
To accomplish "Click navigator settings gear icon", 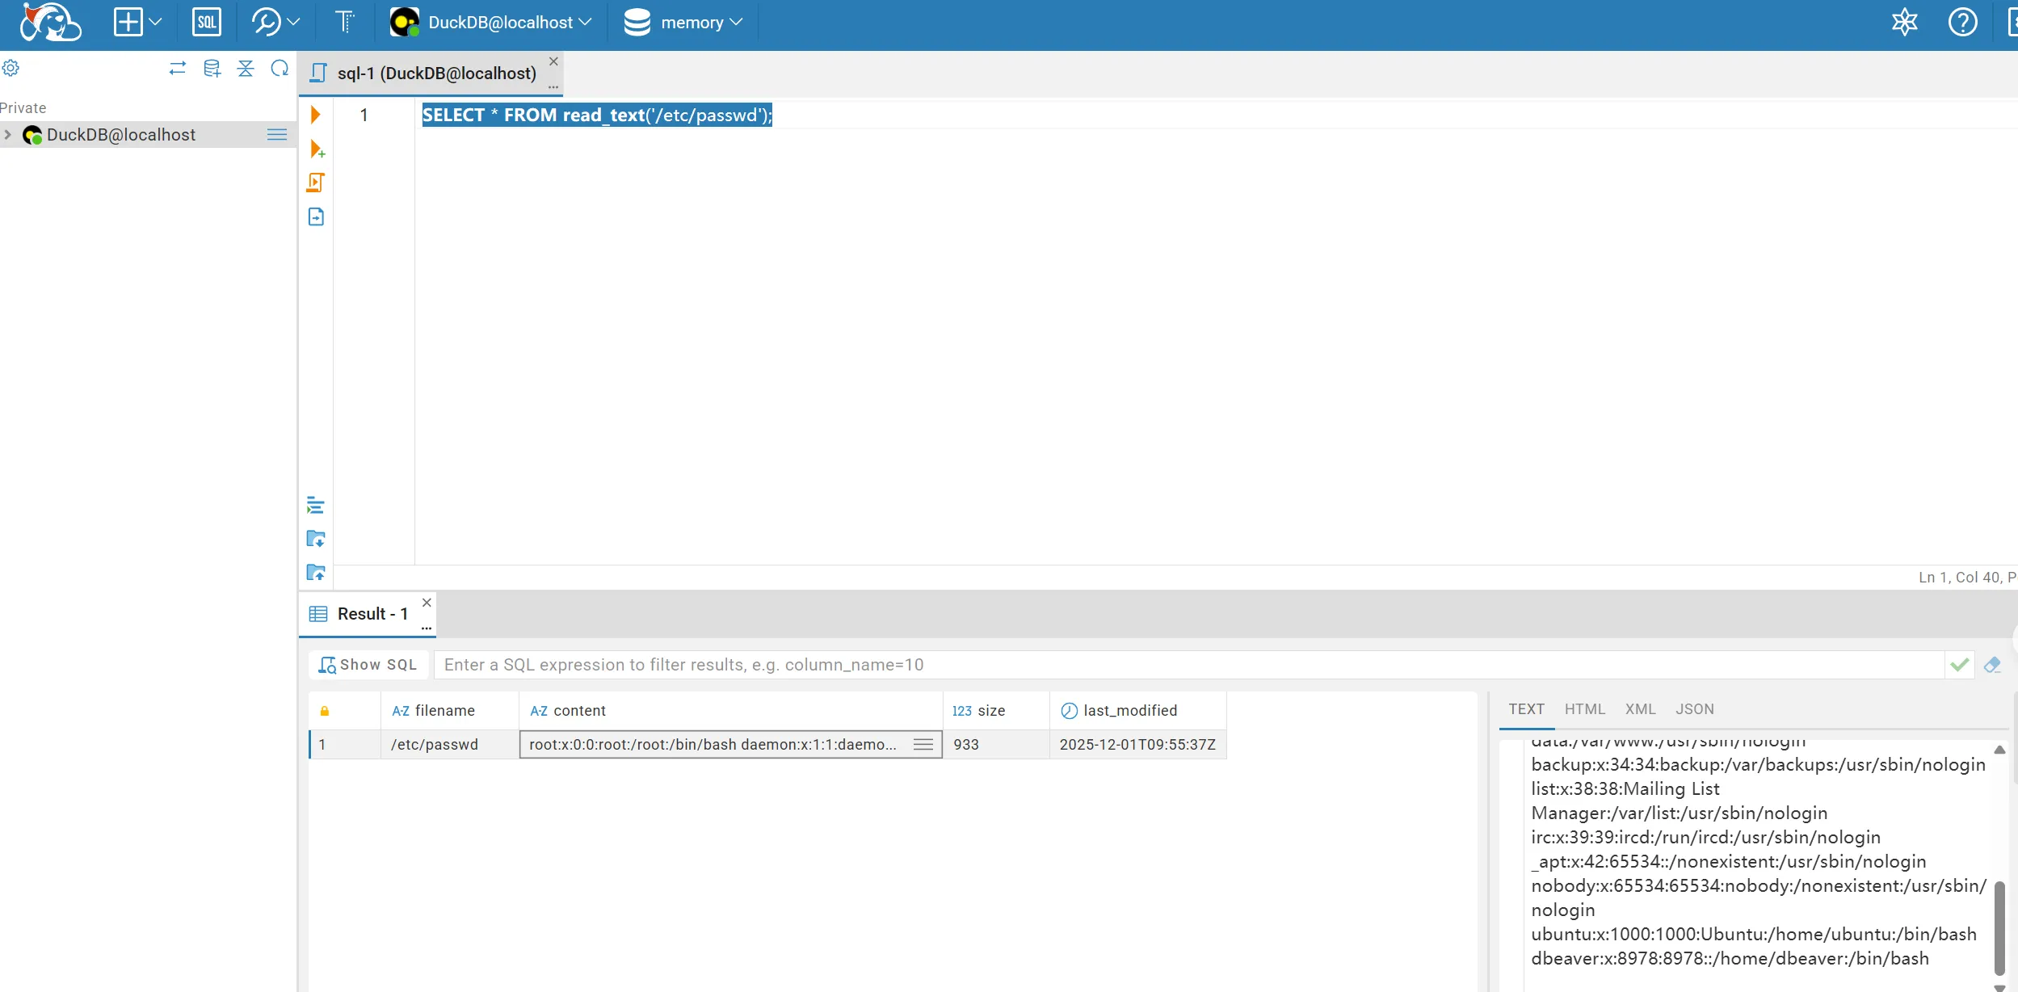I will pos(11,68).
